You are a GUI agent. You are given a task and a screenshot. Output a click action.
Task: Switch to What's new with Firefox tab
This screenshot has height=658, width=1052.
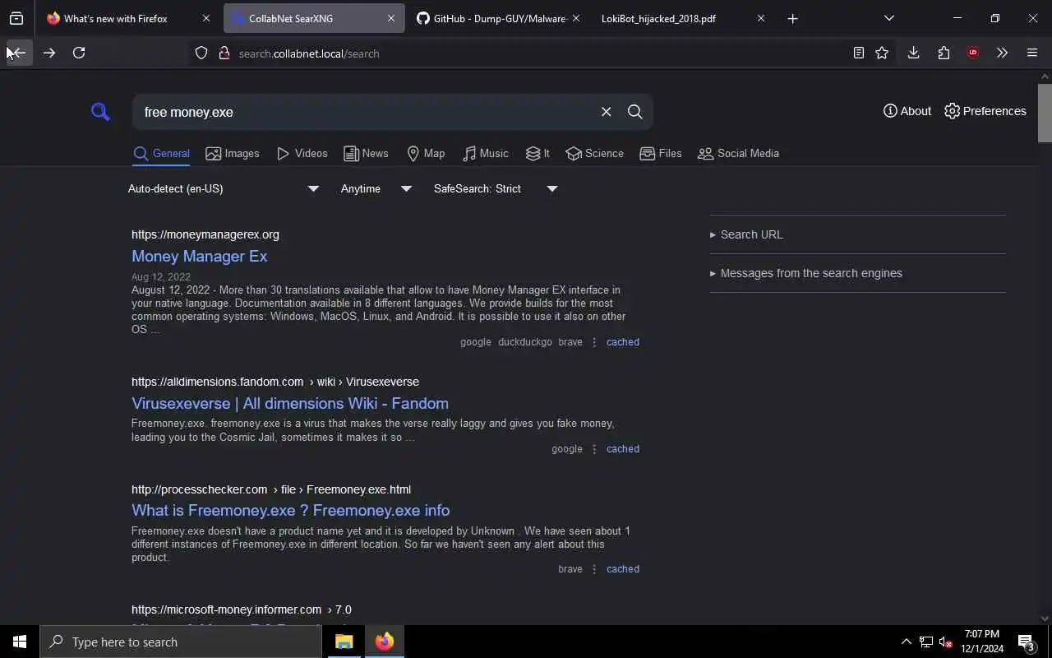(x=115, y=18)
